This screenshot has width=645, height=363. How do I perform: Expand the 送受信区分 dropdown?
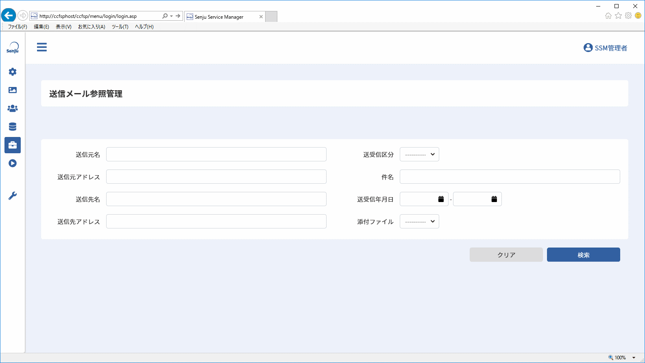coord(419,154)
